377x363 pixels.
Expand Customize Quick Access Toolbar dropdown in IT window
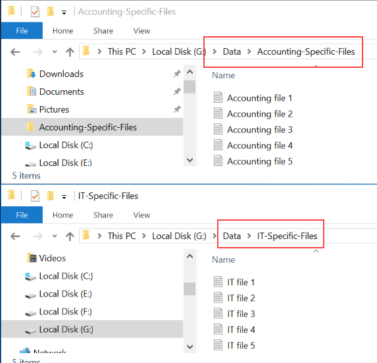point(64,197)
